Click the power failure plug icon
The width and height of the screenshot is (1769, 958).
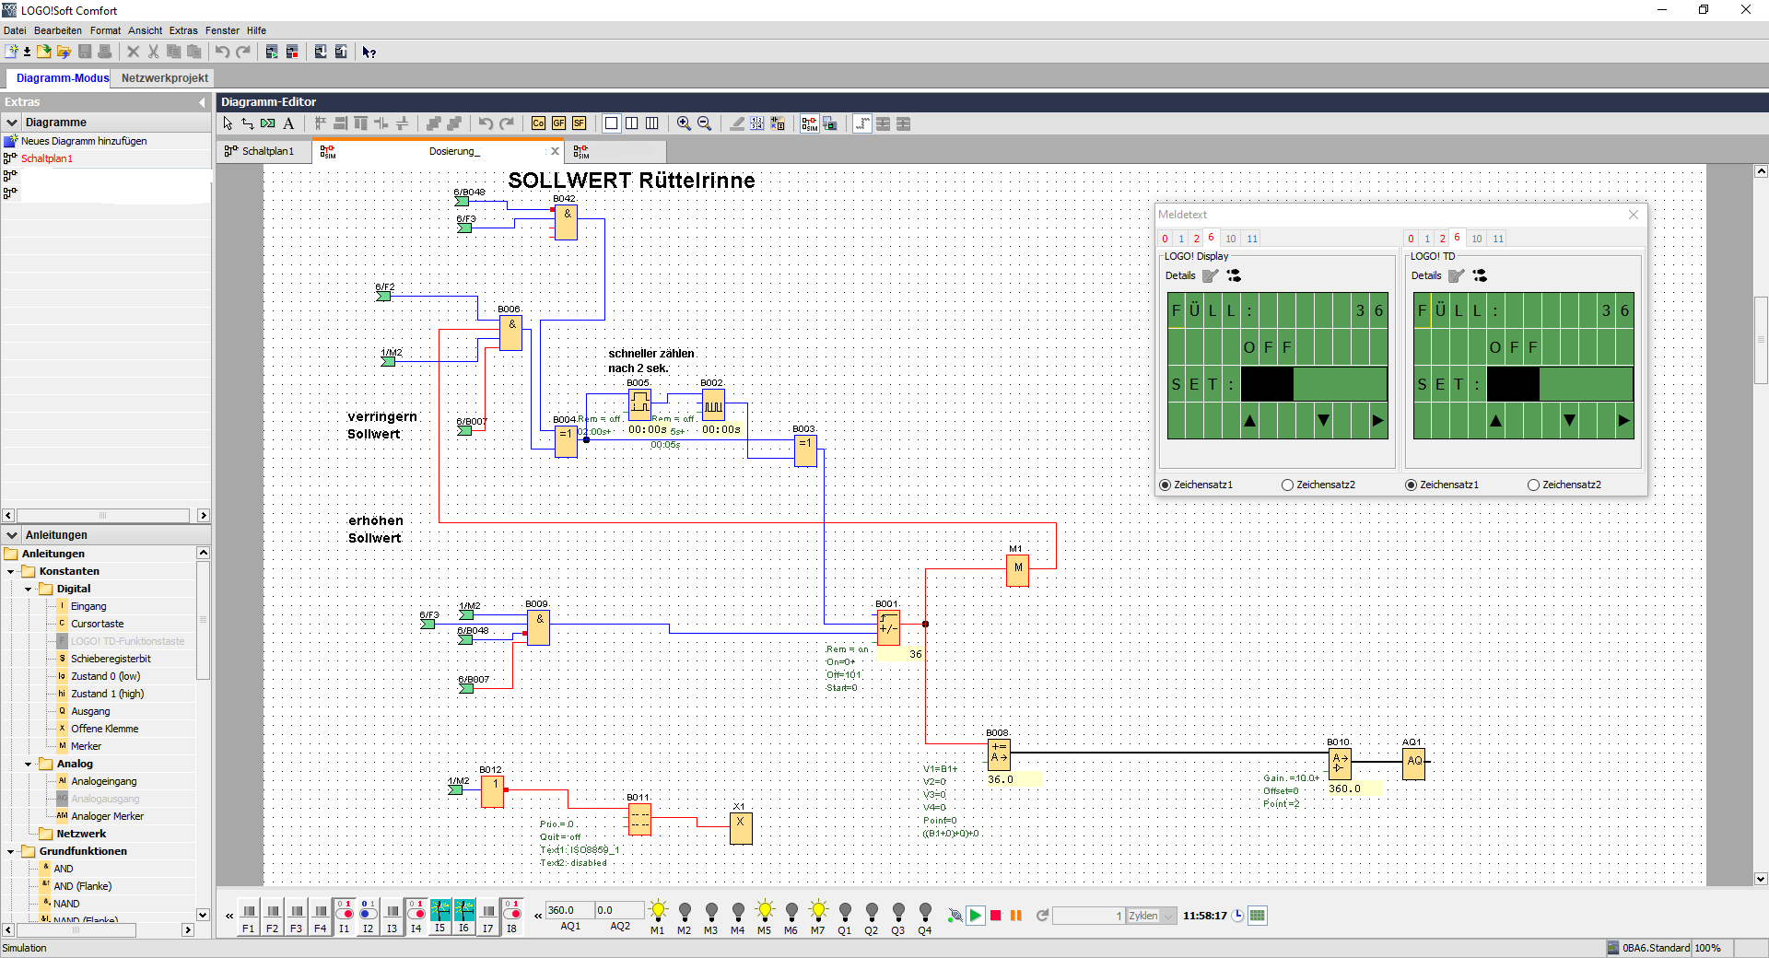(x=955, y=916)
